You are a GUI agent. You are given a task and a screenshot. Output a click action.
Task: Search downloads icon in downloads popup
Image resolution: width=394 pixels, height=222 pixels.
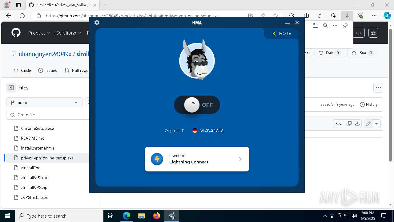325,26
